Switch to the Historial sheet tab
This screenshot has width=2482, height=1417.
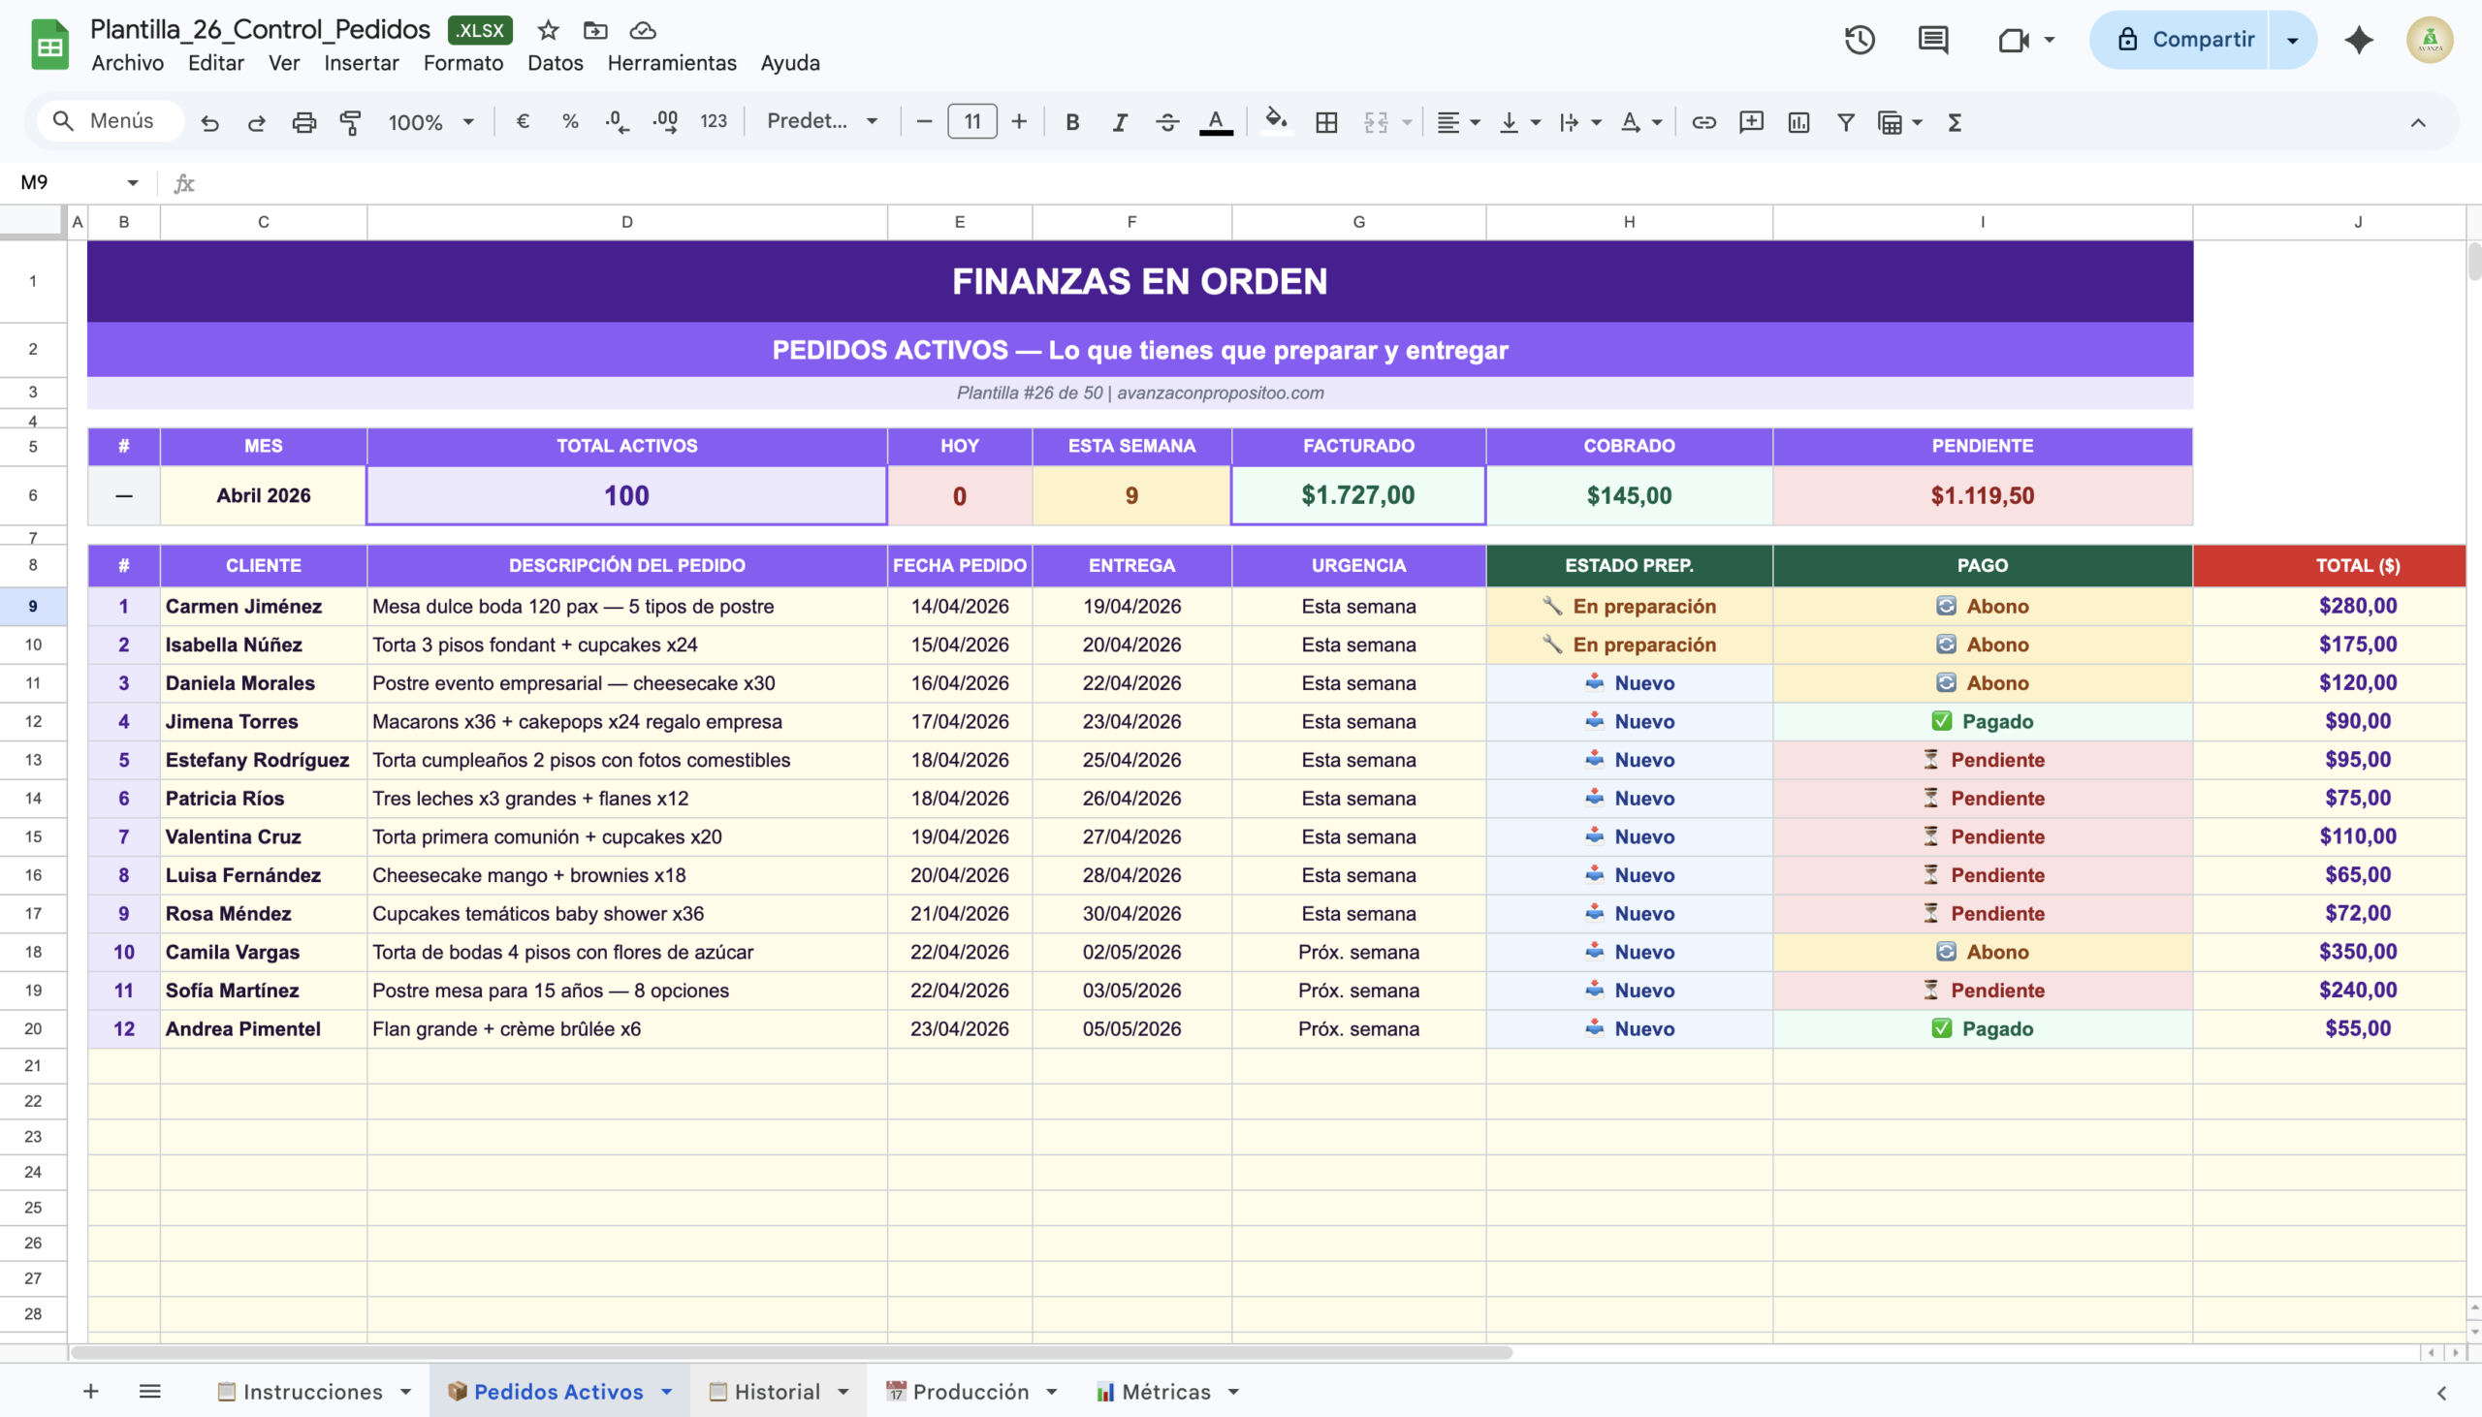point(776,1392)
